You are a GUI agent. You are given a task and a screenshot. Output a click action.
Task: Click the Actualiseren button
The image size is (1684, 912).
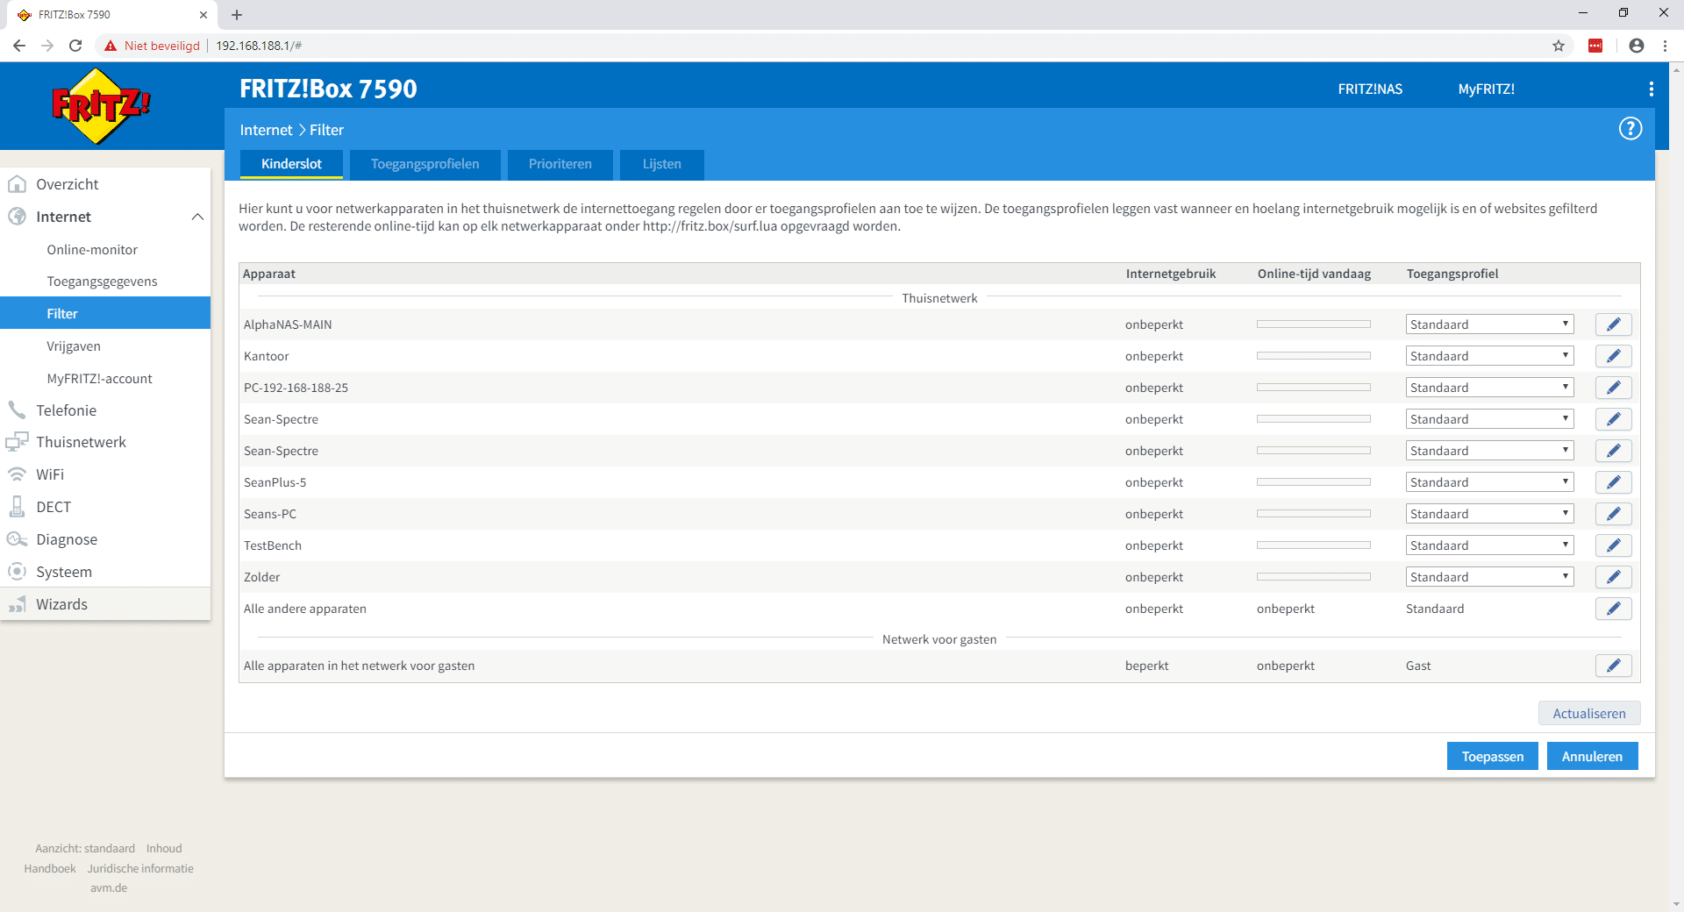1588,713
